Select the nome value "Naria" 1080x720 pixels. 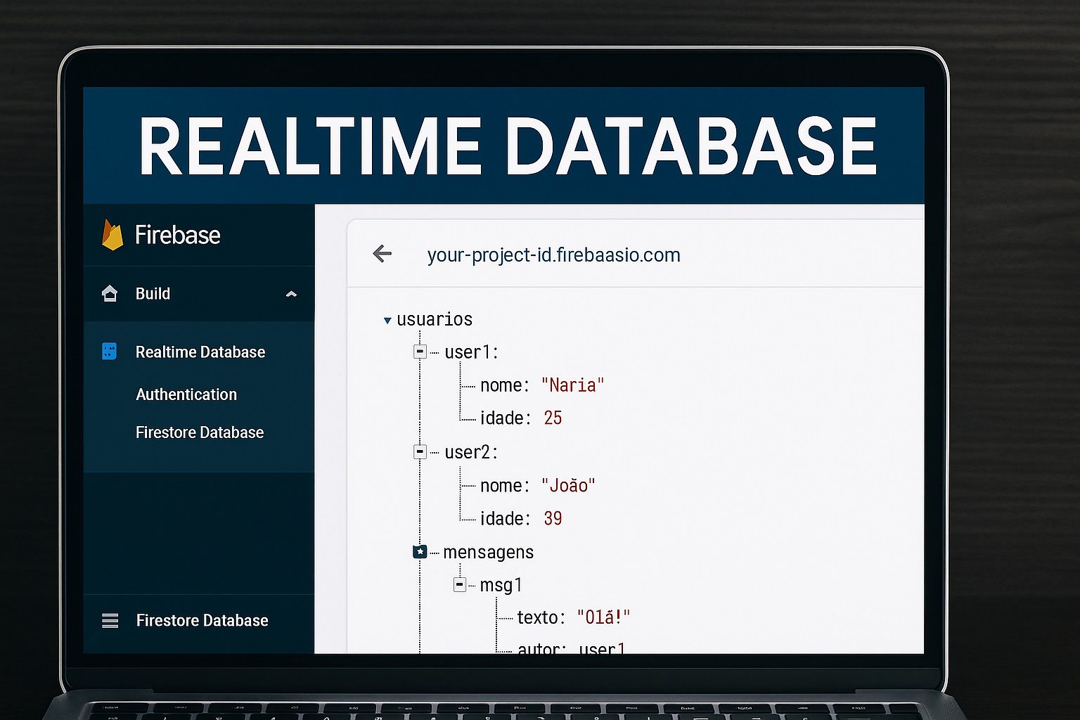573,385
